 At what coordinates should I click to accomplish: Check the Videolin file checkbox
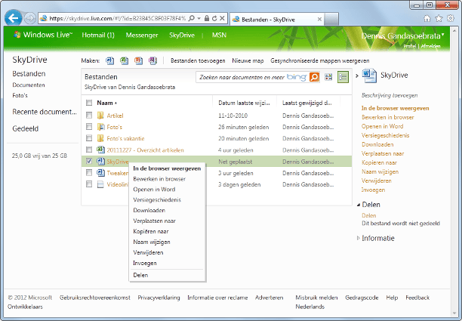tap(89, 184)
